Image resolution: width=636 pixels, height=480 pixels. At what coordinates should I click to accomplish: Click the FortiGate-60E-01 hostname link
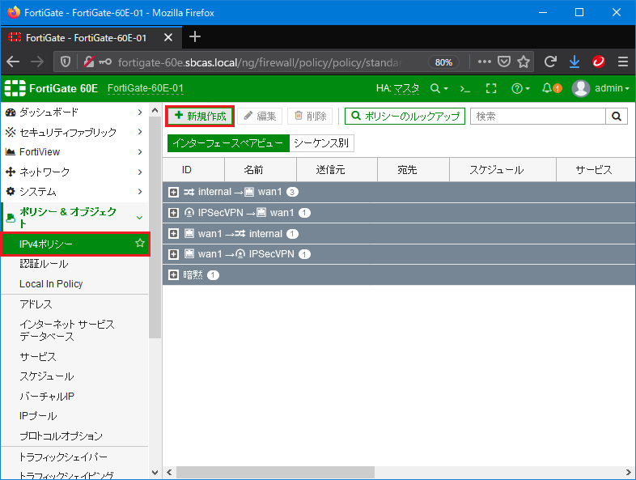coord(145,88)
